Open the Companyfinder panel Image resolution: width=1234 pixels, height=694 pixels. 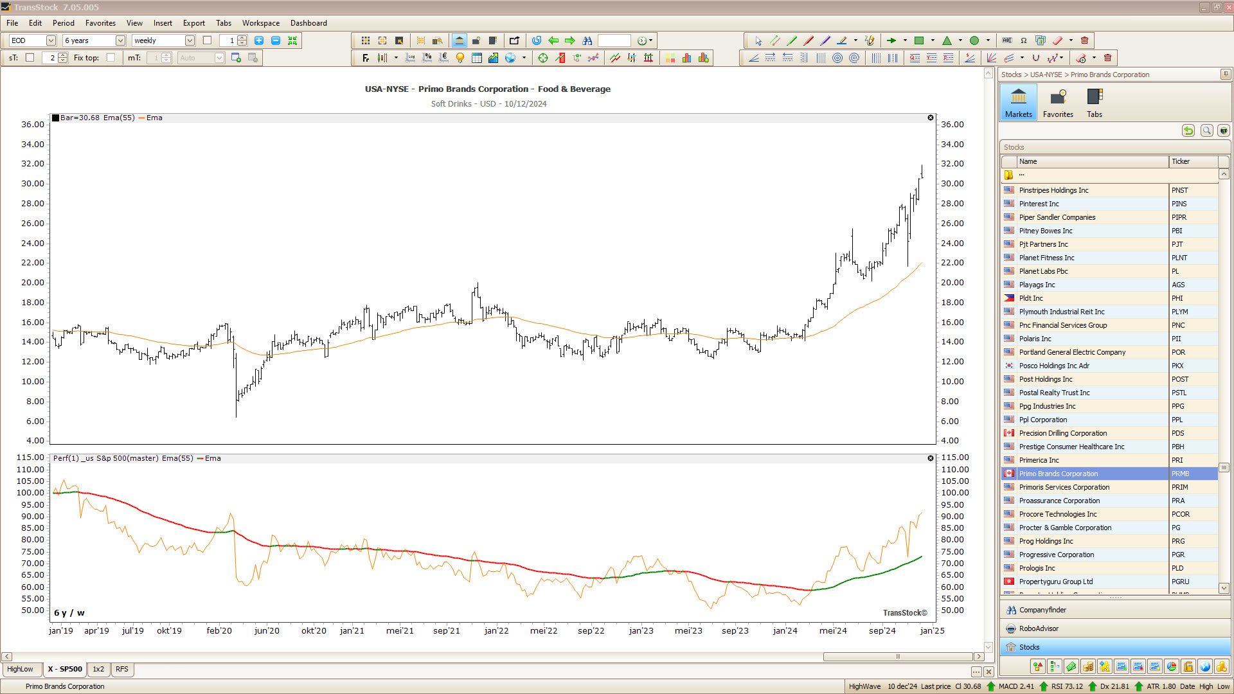pos(1115,610)
